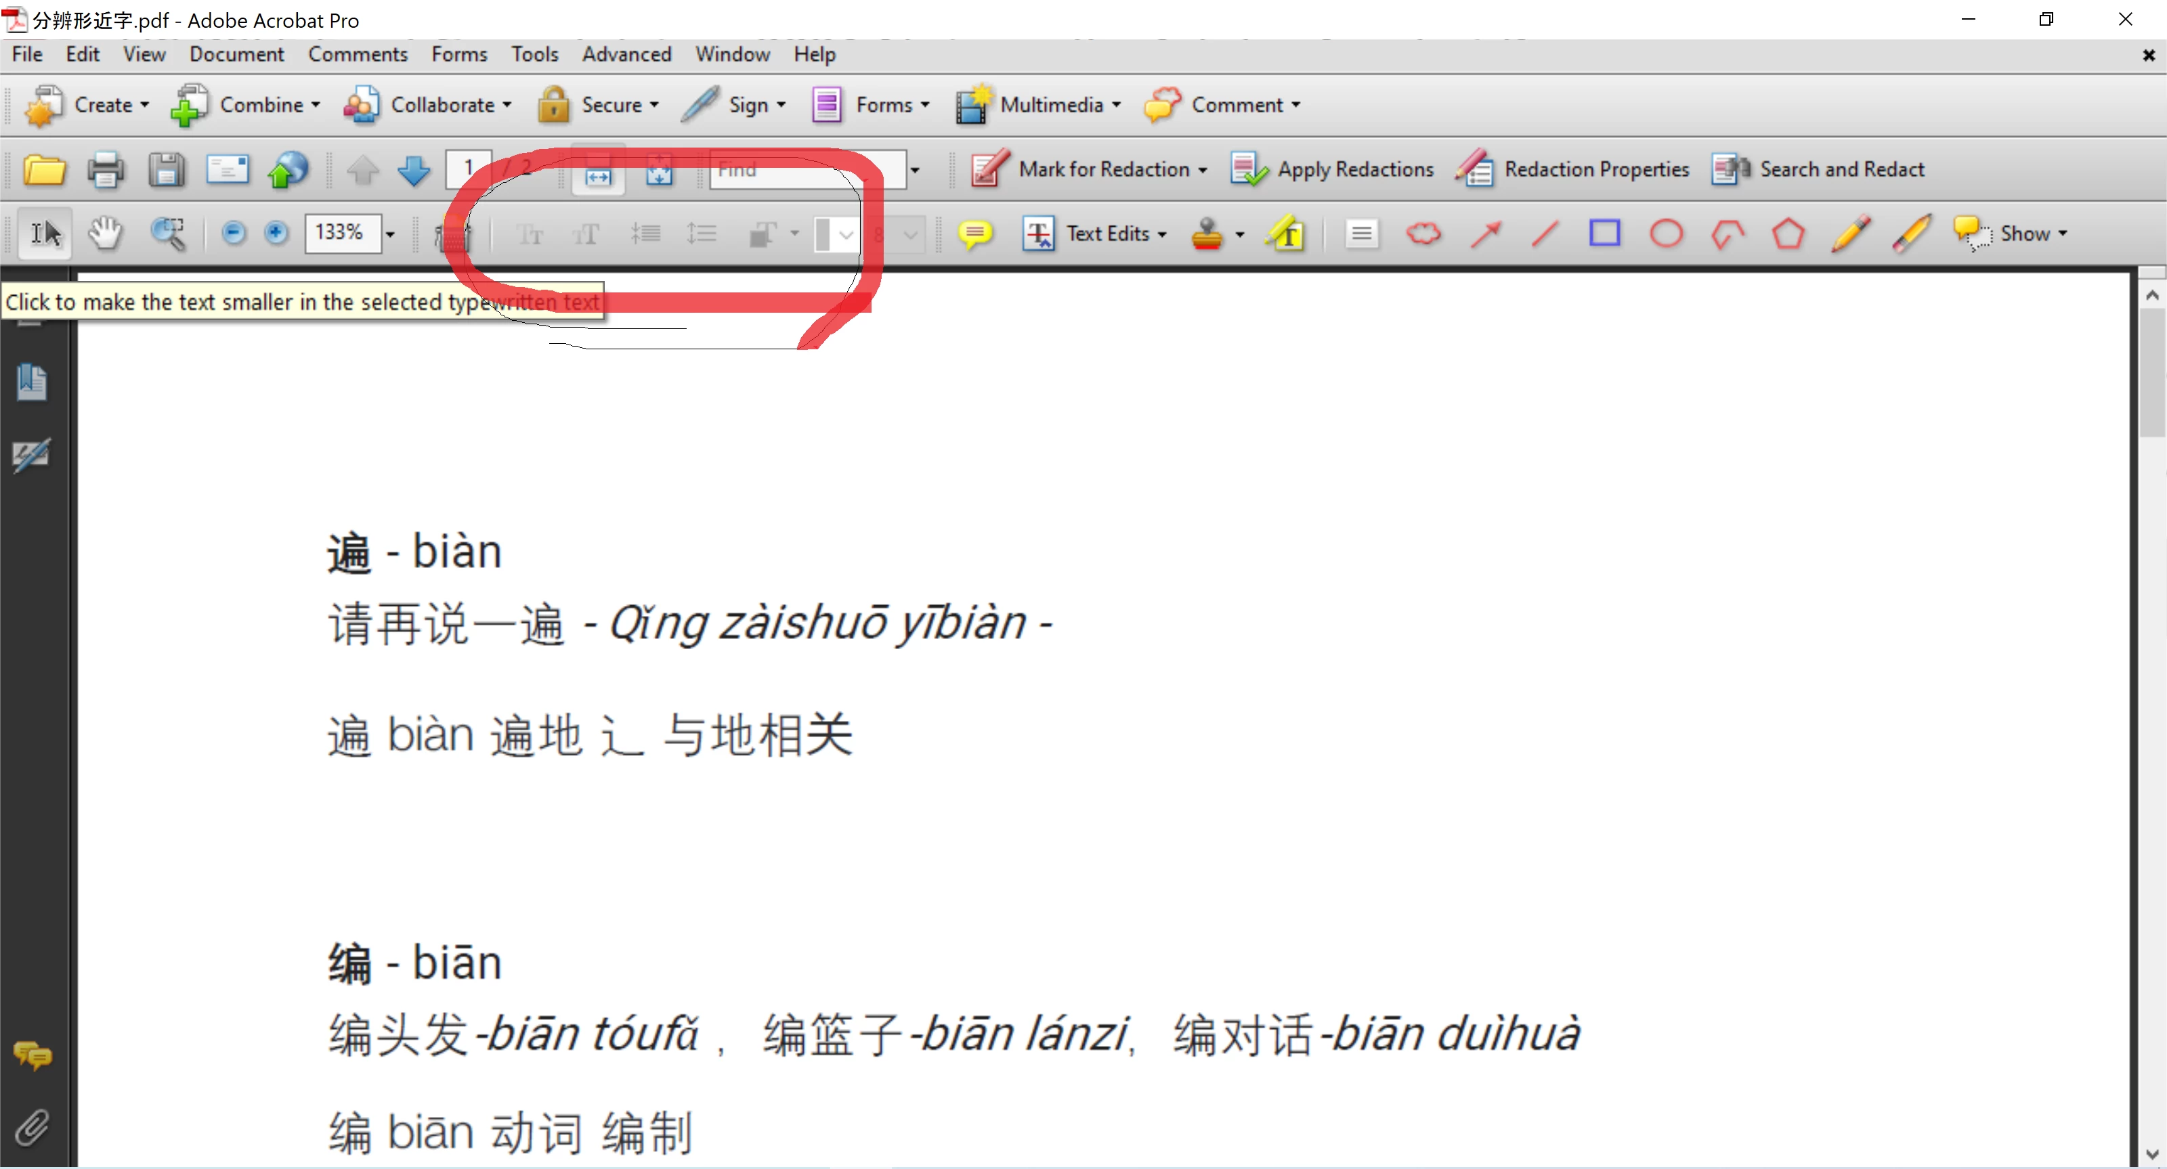Toggle the Attachments panel paperclip
This screenshot has height=1169, width=2167.
[32, 1127]
